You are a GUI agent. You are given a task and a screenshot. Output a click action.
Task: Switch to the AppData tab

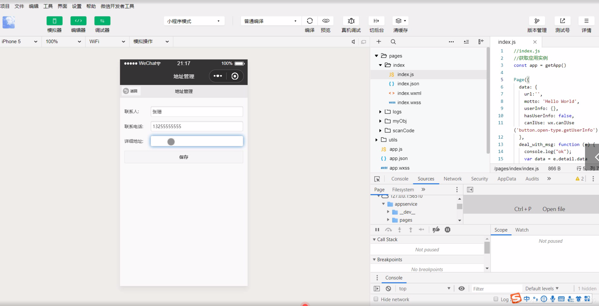pos(507,179)
